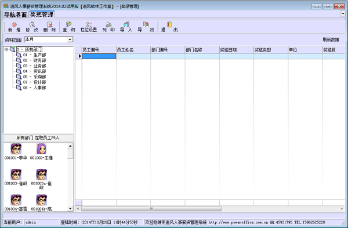The width and height of the screenshot is (348, 228).
Task: Select employee thumbnail 001002-王瑾
Action: click(x=41, y=152)
